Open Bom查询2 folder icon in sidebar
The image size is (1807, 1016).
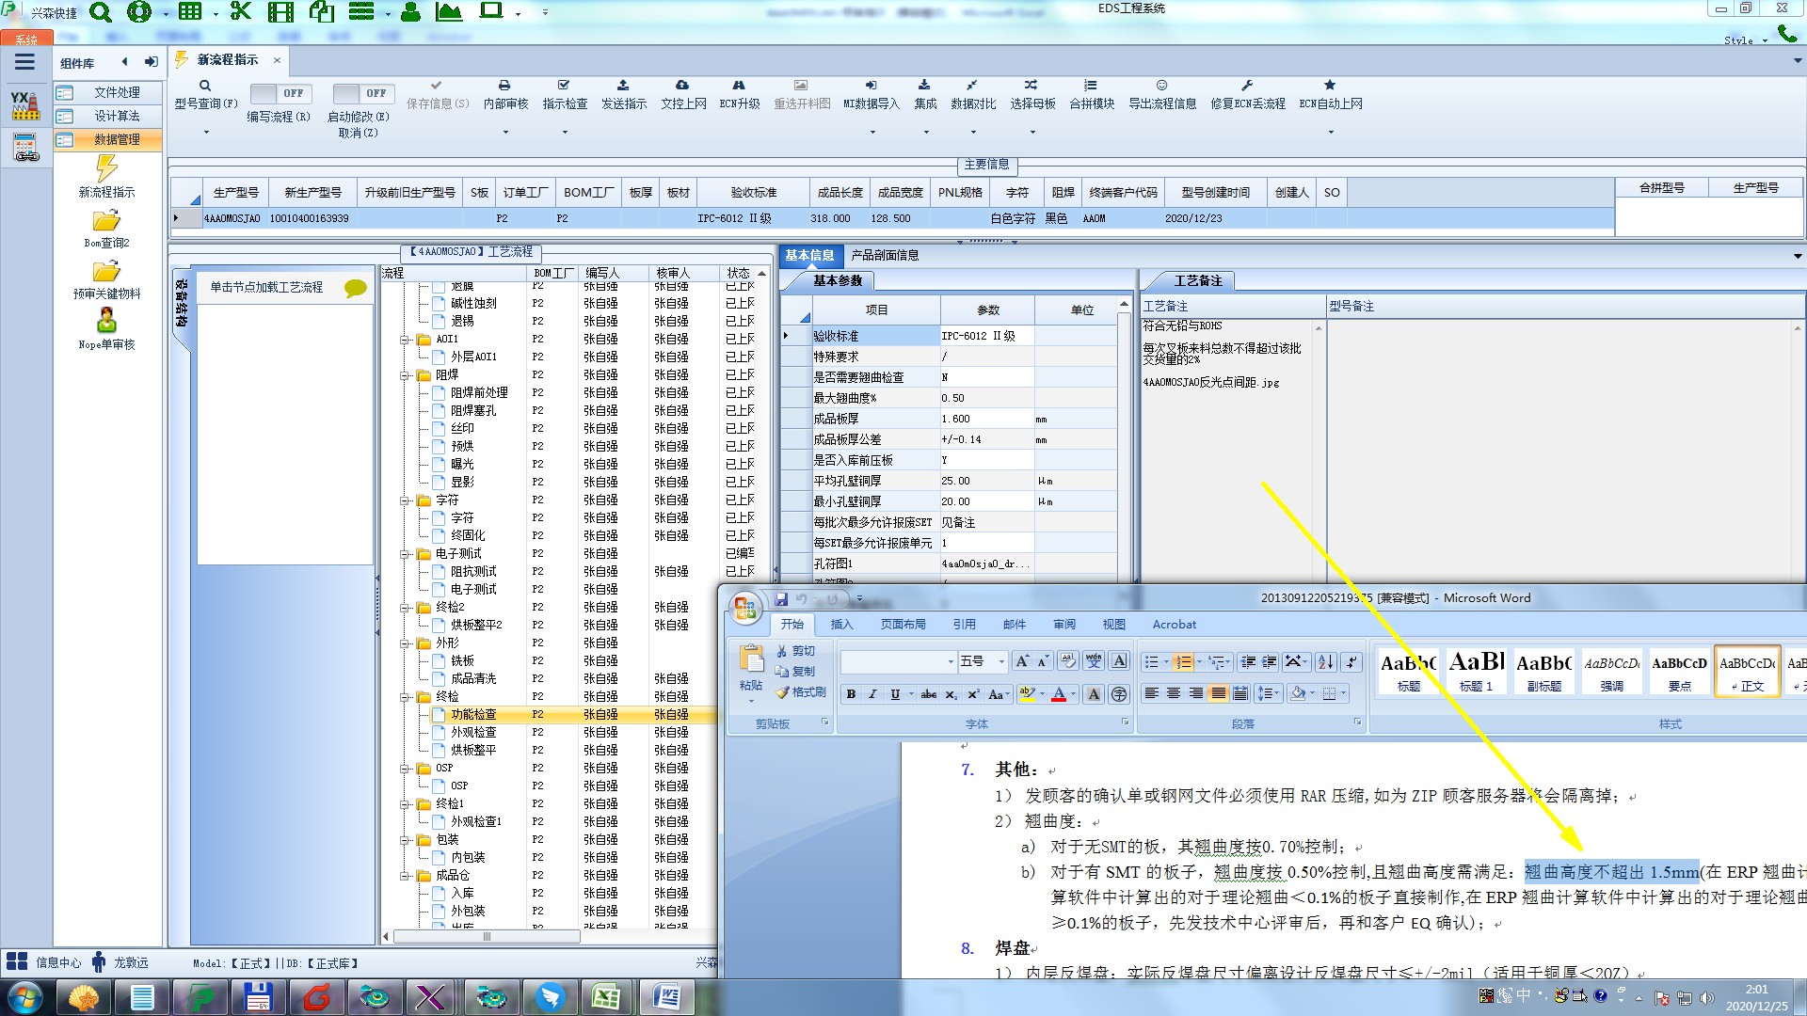106,221
